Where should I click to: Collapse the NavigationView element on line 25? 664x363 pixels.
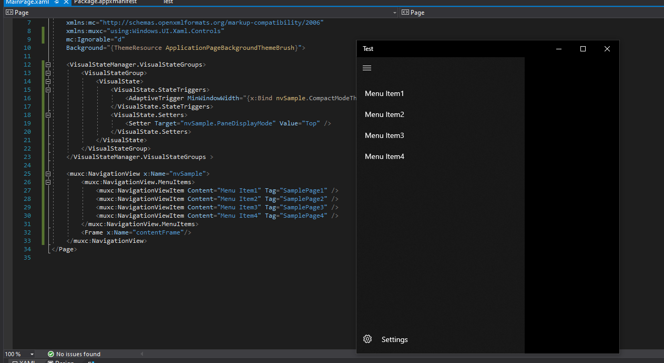(48, 173)
